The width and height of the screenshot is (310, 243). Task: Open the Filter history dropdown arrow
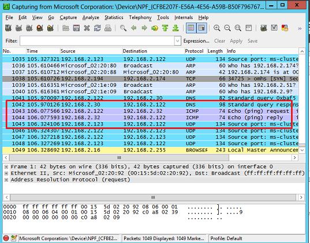pos(178,41)
